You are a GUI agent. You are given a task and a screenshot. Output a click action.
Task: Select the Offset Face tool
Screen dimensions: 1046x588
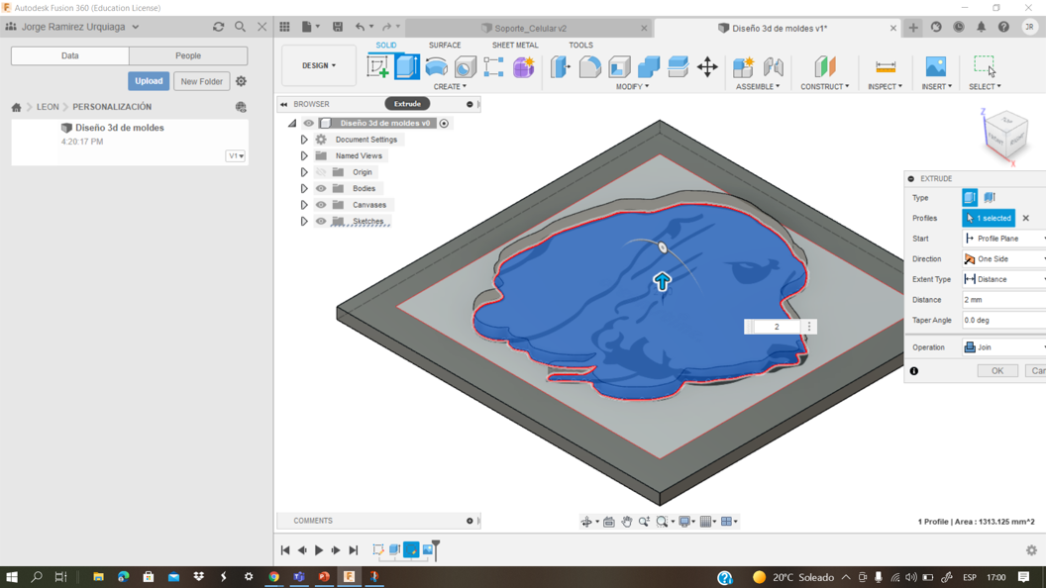(x=678, y=66)
